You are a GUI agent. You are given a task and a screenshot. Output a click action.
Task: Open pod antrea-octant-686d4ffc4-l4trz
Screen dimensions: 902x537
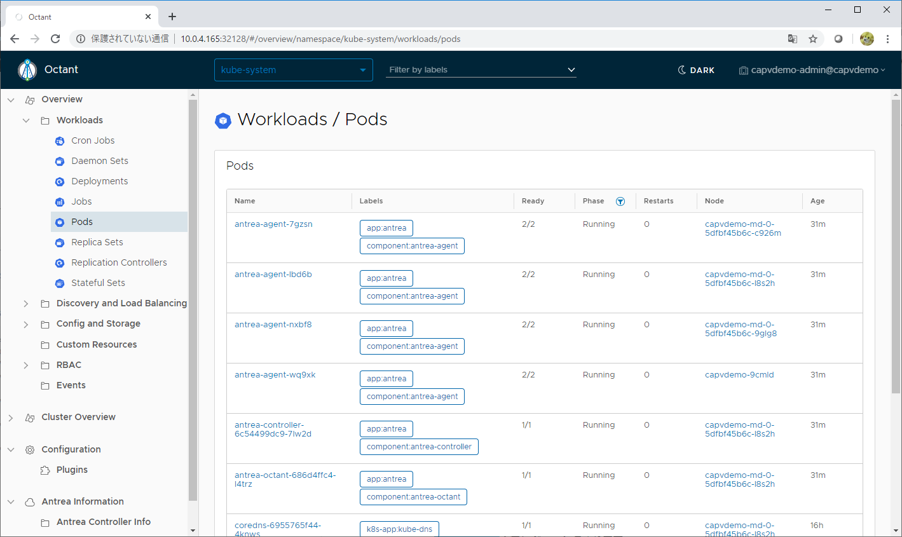point(285,480)
